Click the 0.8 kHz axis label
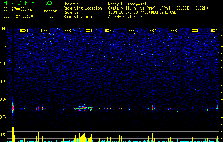Image resolution: width=223 pixels, height=142 pixels. pos(3,99)
